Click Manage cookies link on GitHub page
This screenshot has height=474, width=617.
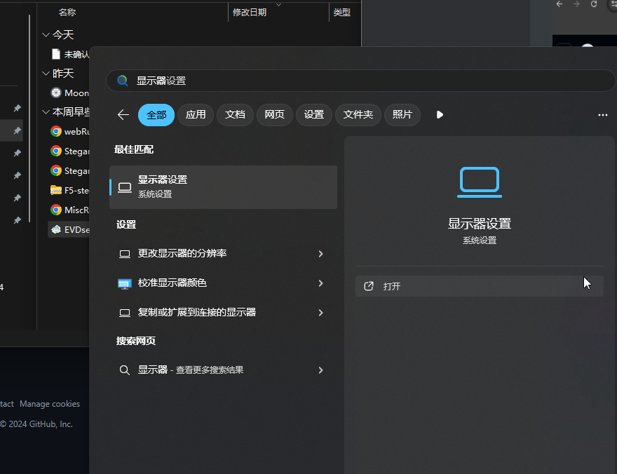click(x=50, y=404)
